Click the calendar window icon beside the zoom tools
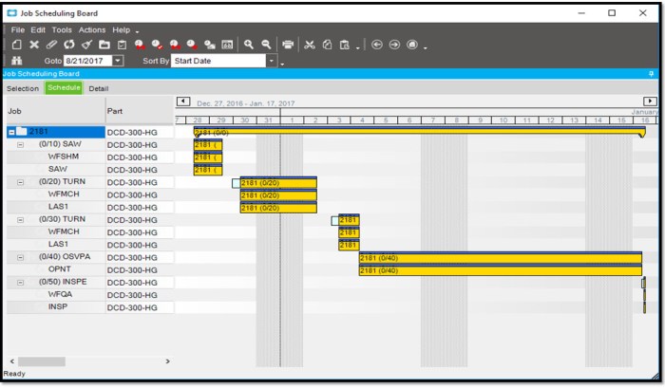Screen dimensions: 665x388 coord(227,45)
